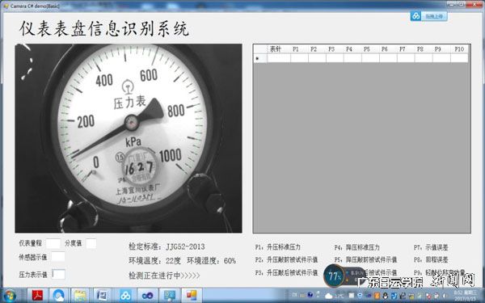Click the P1: 升压标准压力 legend text
Image resolution: width=485 pixels, height=303 pixels.
tap(278, 247)
